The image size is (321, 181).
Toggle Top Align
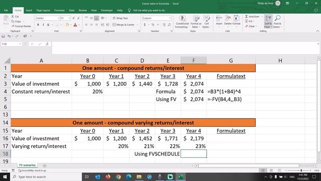pos(86,18)
